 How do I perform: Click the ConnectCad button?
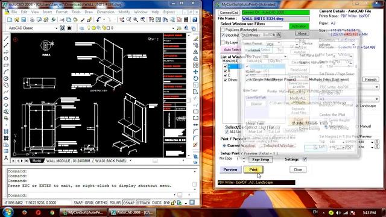[229, 12]
